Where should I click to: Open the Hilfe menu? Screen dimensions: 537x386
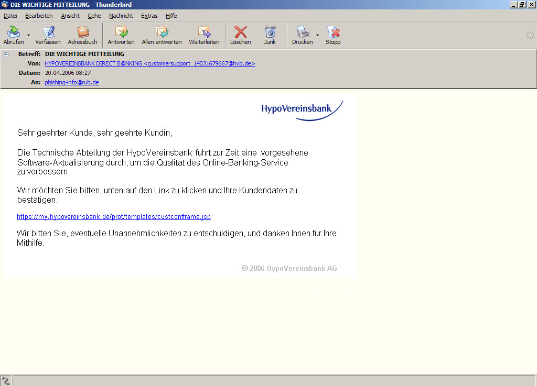(171, 16)
